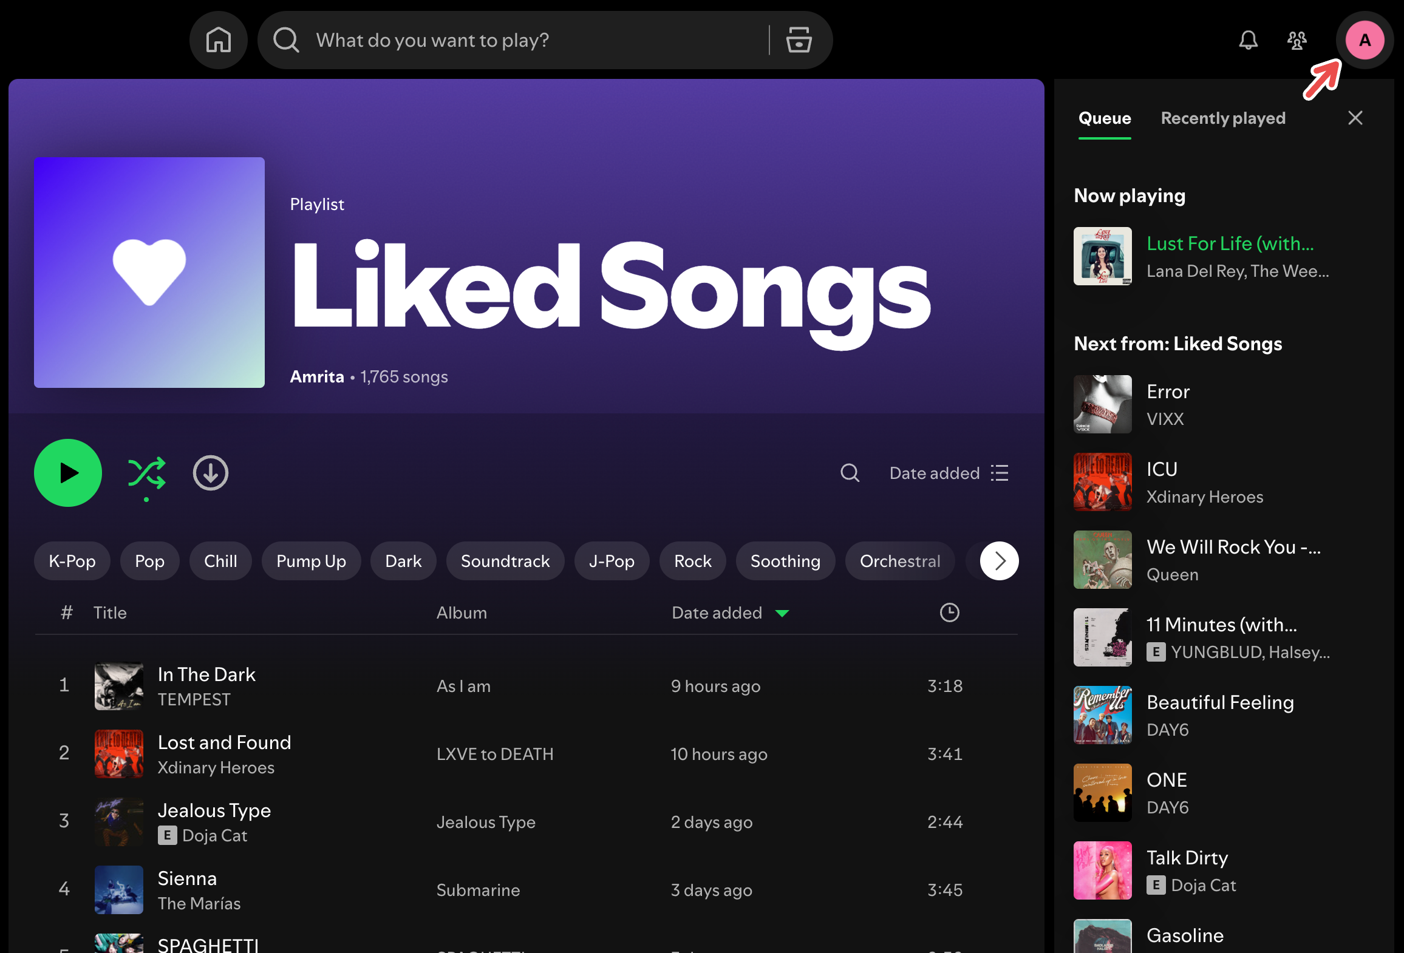
Task: Click the search magnifier icon in top bar
Action: click(x=286, y=40)
